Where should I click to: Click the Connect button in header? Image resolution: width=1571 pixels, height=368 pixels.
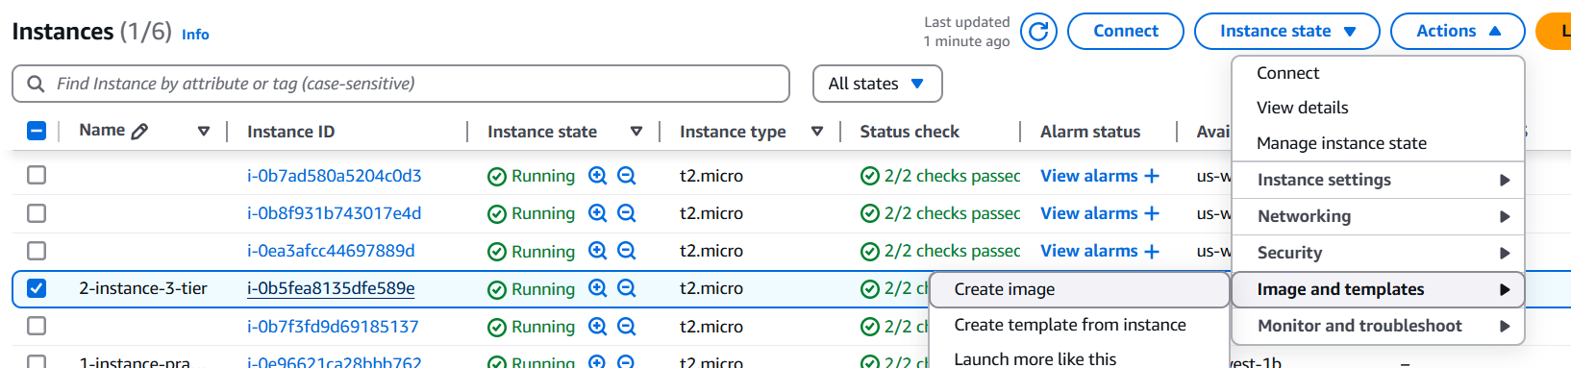(1126, 31)
